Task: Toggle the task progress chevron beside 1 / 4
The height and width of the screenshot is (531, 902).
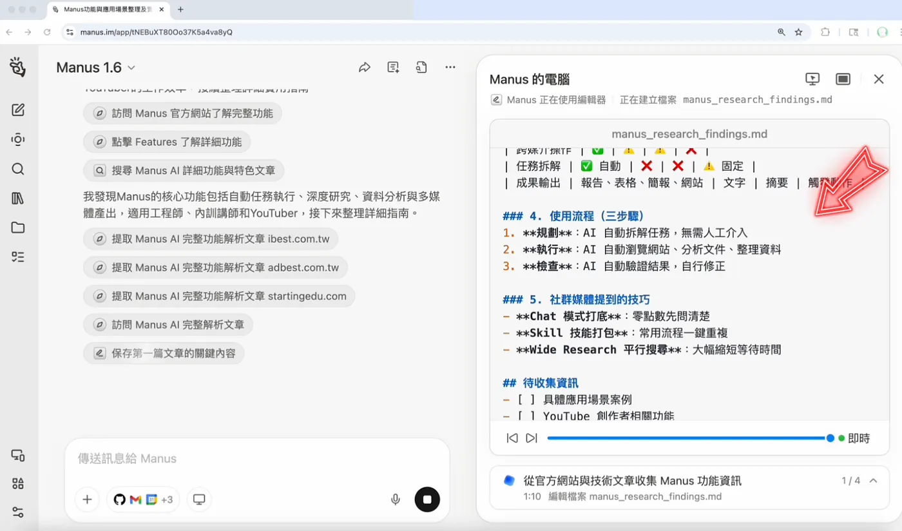Action: coord(874,481)
